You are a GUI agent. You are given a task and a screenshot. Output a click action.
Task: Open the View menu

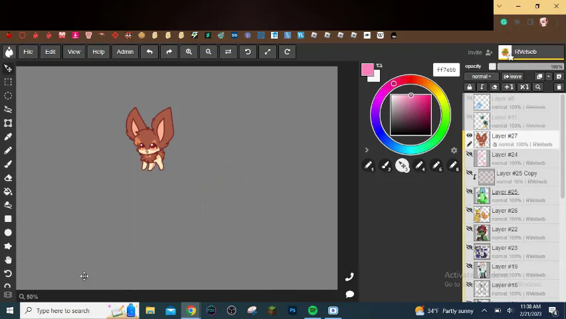pyautogui.click(x=74, y=52)
